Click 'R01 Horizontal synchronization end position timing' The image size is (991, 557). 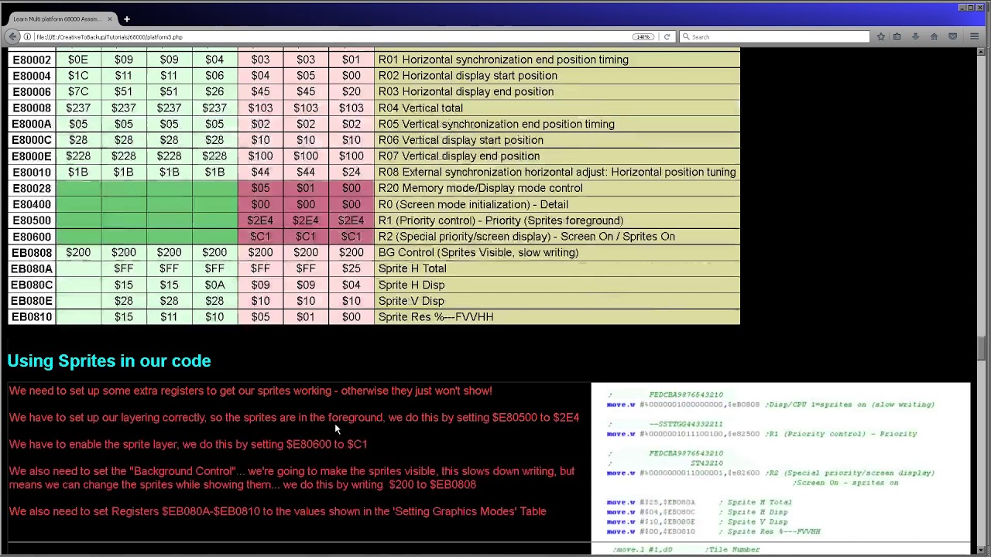pyautogui.click(x=503, y=60)
